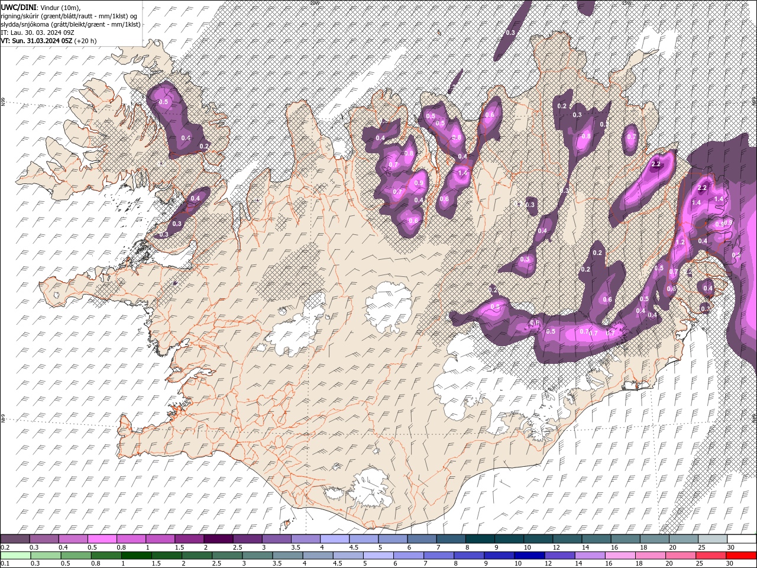Select the '2.5' label in the upper scale
Image resolution: width=757 pixels, height=568 pixels.
238,547
